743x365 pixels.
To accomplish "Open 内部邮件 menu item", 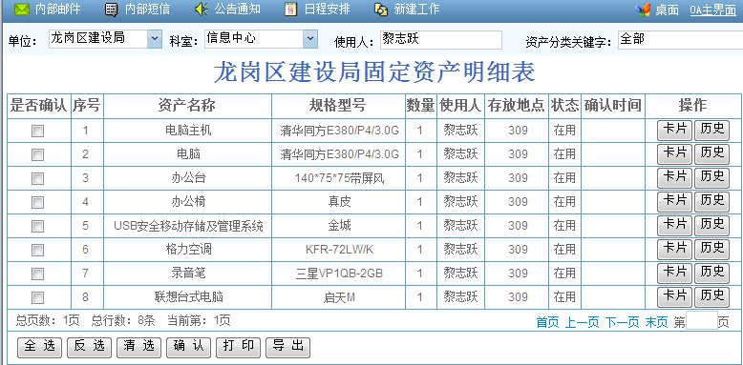I will click(x=58, y=9).
